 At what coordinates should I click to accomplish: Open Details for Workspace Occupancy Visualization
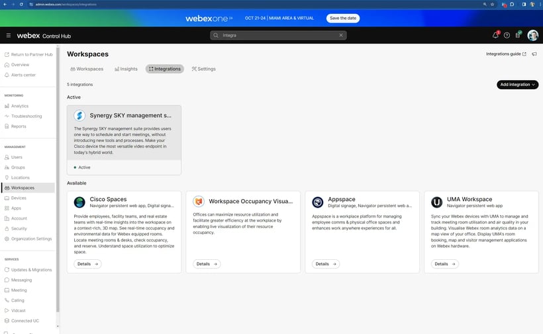(207, 264)
